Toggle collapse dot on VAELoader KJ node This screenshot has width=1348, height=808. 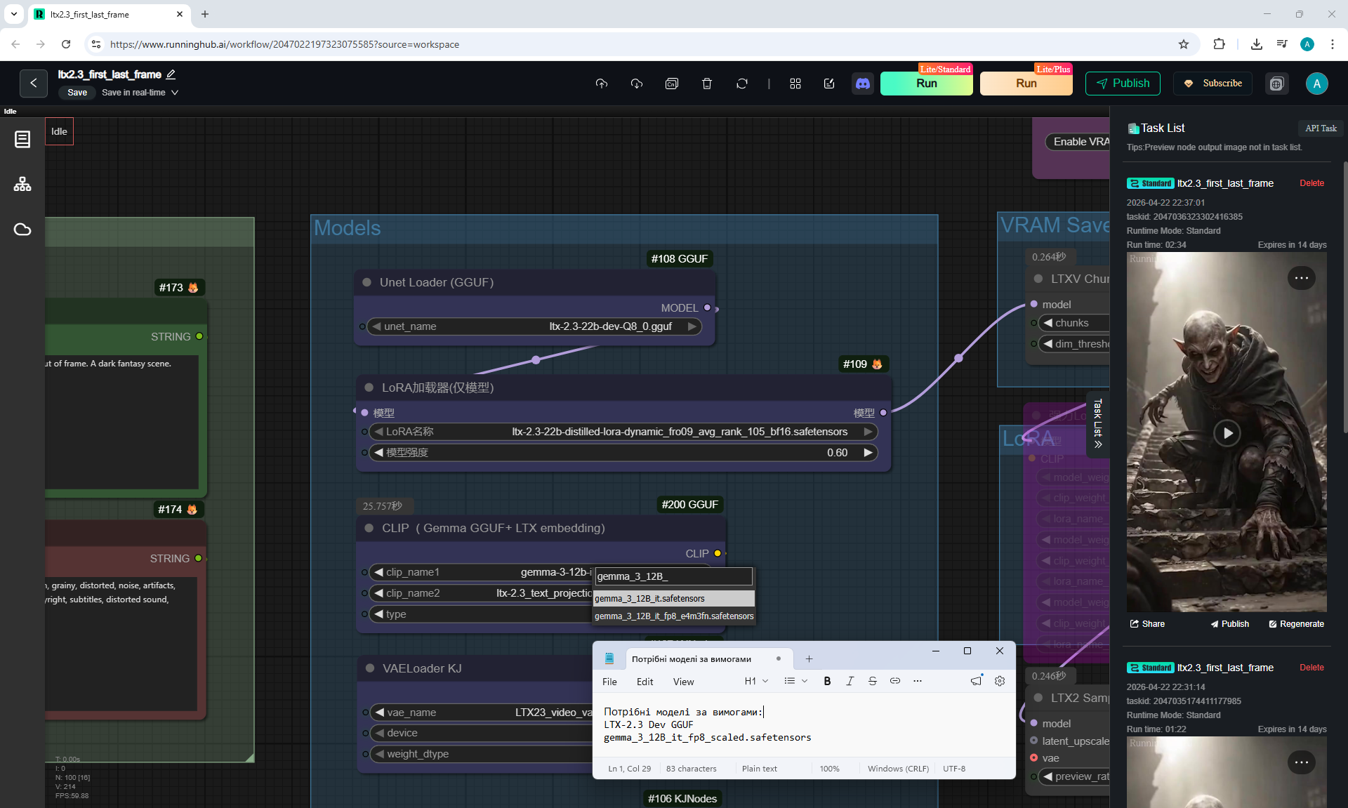click(369, 668)
